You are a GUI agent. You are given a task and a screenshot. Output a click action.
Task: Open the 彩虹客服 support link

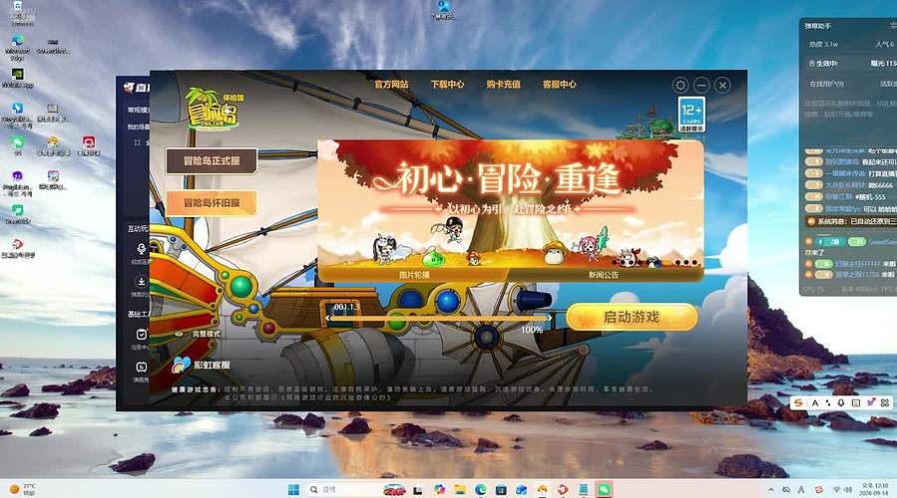click(201, 365)
